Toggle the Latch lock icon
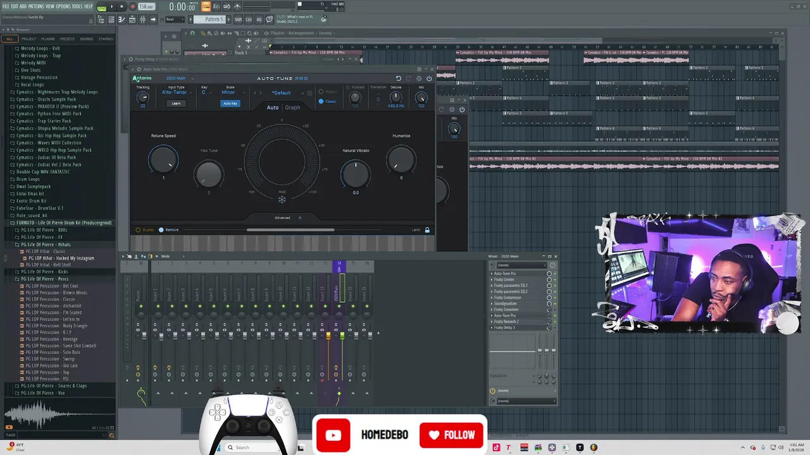Viewport: 810px width, 455px height. [x=427, y=230]
